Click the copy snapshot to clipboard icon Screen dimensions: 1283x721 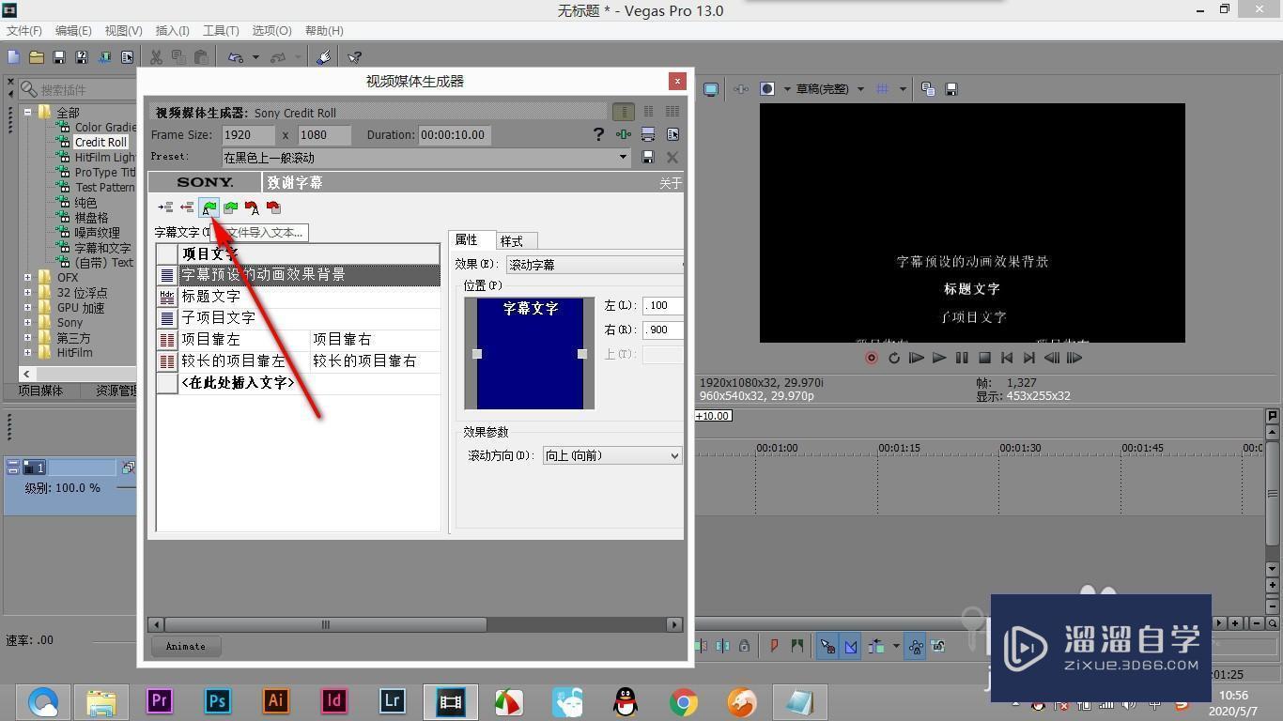pos(927,89)
